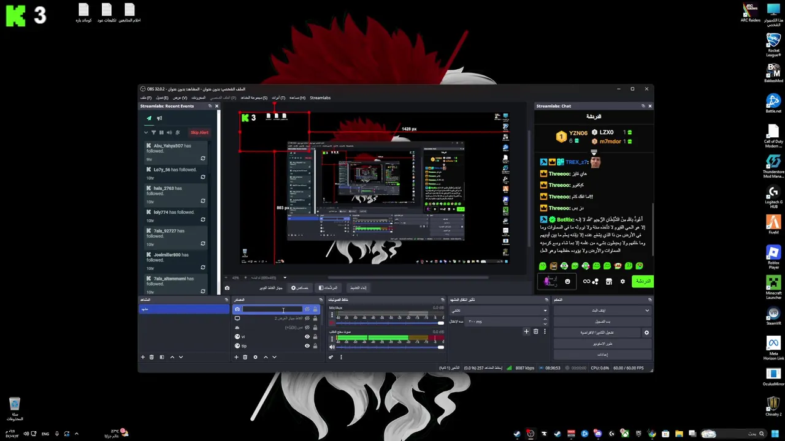Click the Skip Alert button
785x441 pixels.
(199, 132)
